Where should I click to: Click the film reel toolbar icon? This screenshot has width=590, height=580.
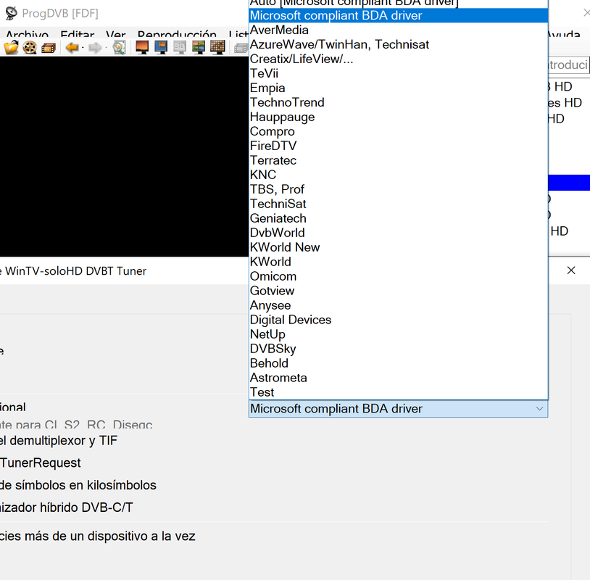[30, 48]
